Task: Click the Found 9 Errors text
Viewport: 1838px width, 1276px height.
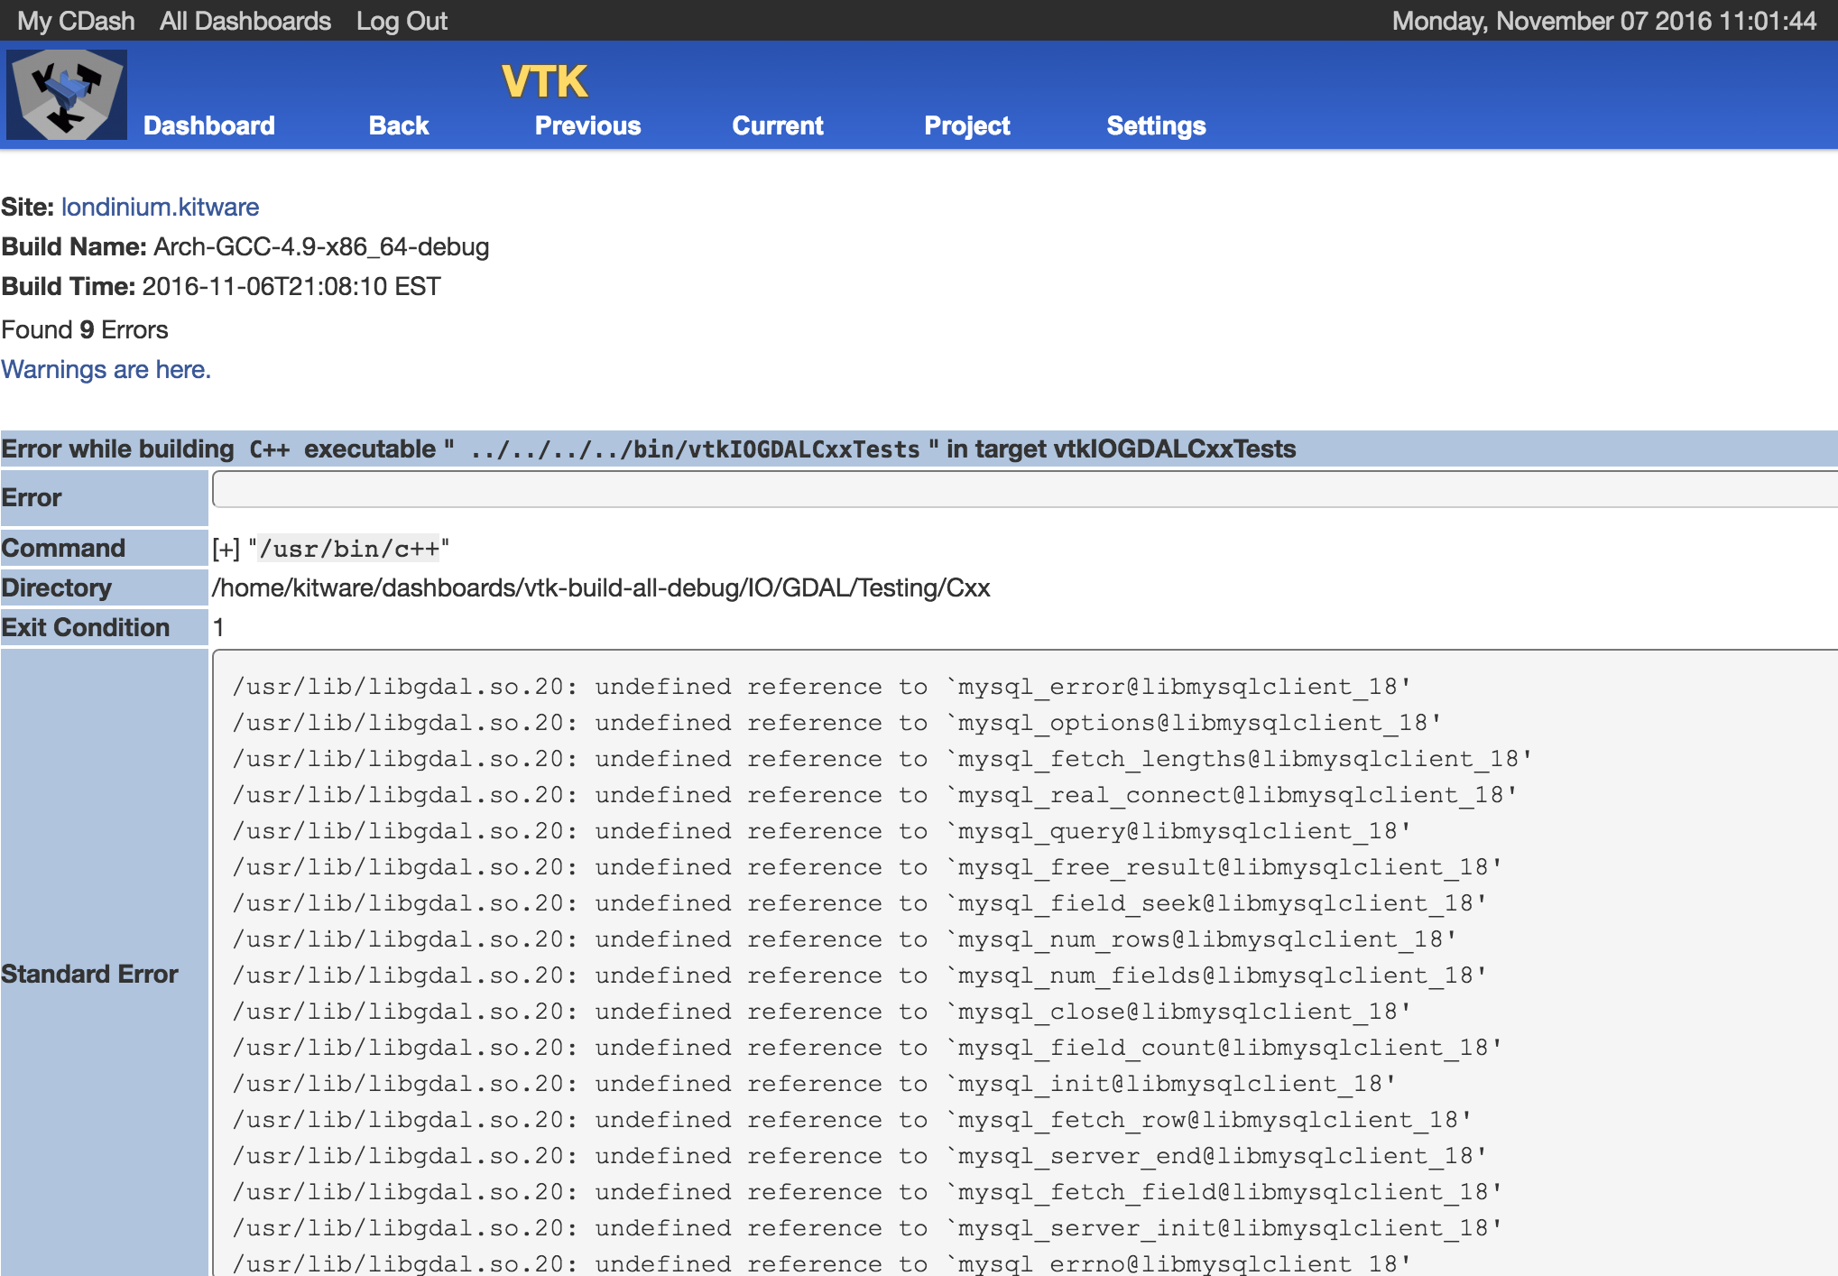Action: tap(85, 329)
